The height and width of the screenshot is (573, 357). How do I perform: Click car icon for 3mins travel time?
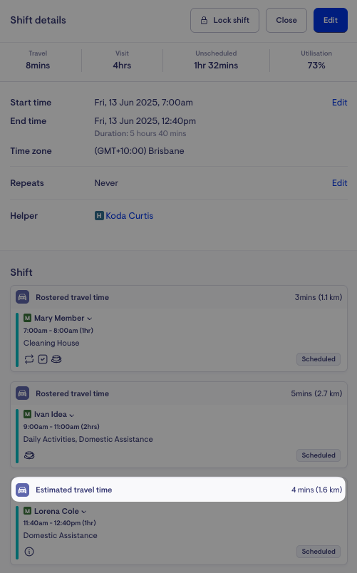(22, 297)
